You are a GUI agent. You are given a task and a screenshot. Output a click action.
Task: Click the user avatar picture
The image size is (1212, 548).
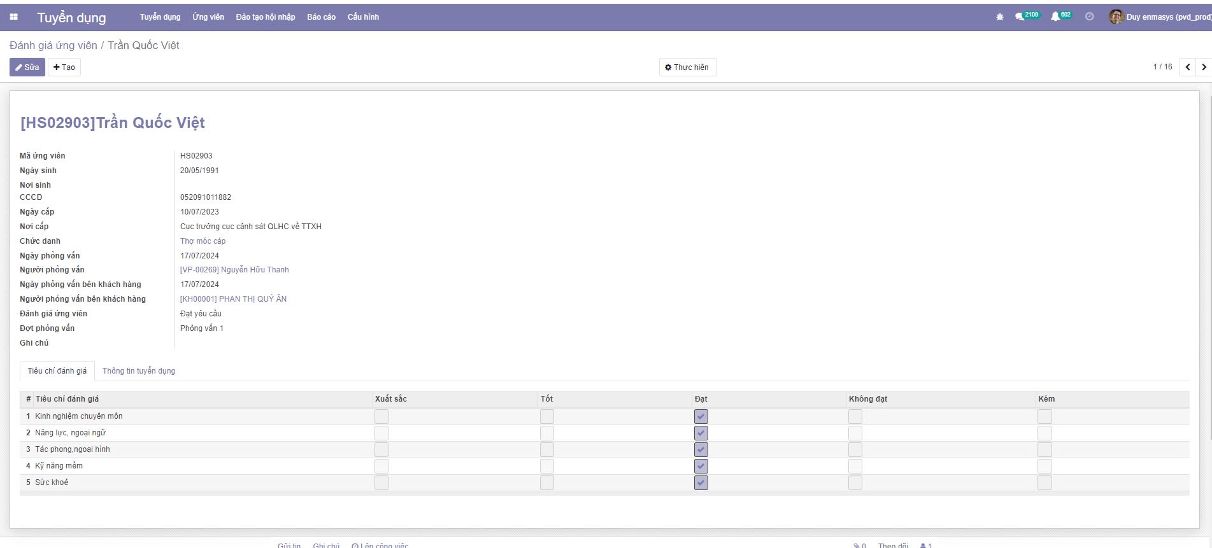coord(1116,17)
